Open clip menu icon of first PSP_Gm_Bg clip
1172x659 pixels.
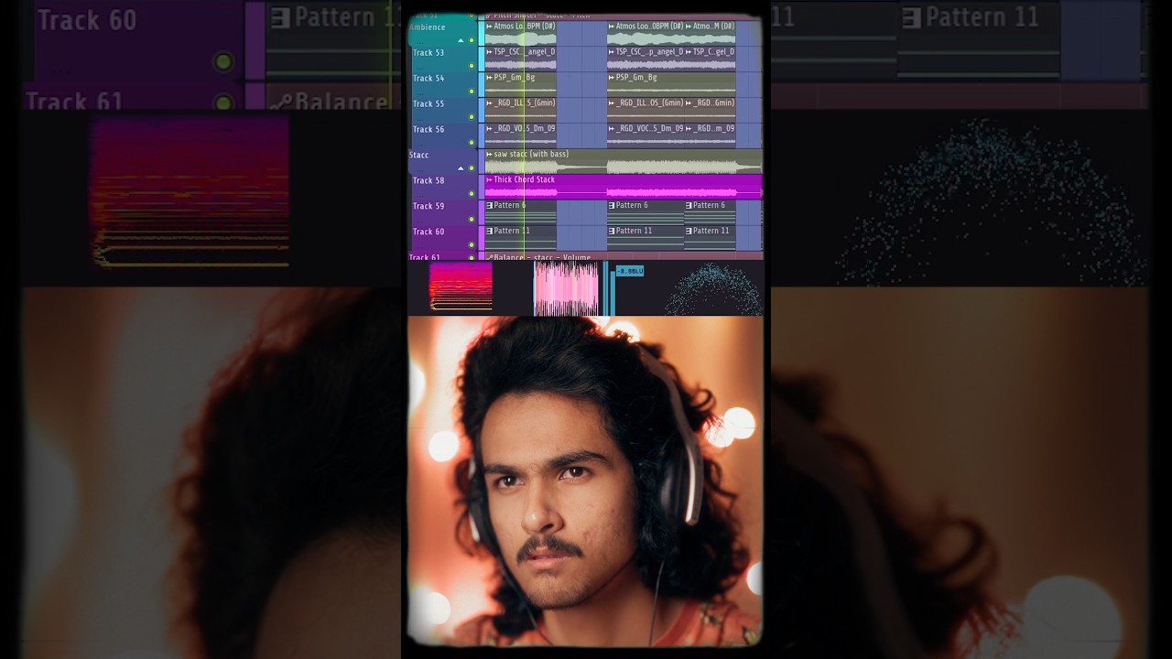tap(489, 78)
